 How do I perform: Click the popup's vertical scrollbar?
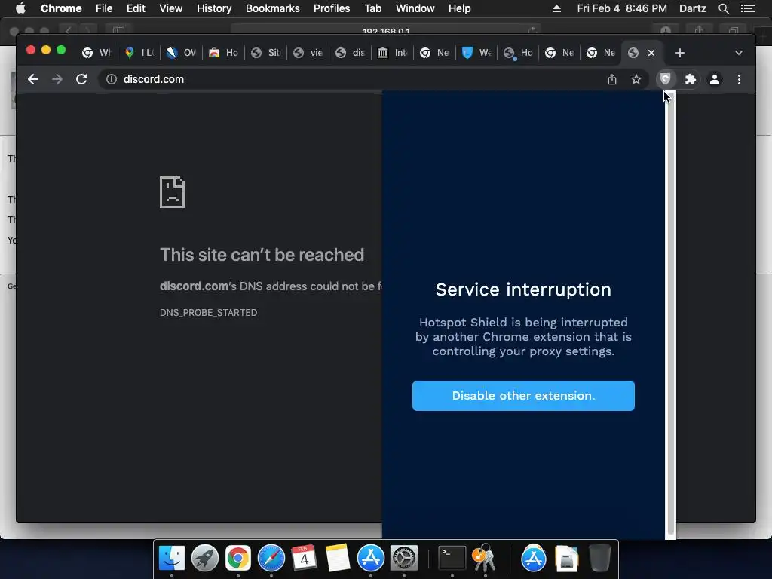[x=670, y=314]
